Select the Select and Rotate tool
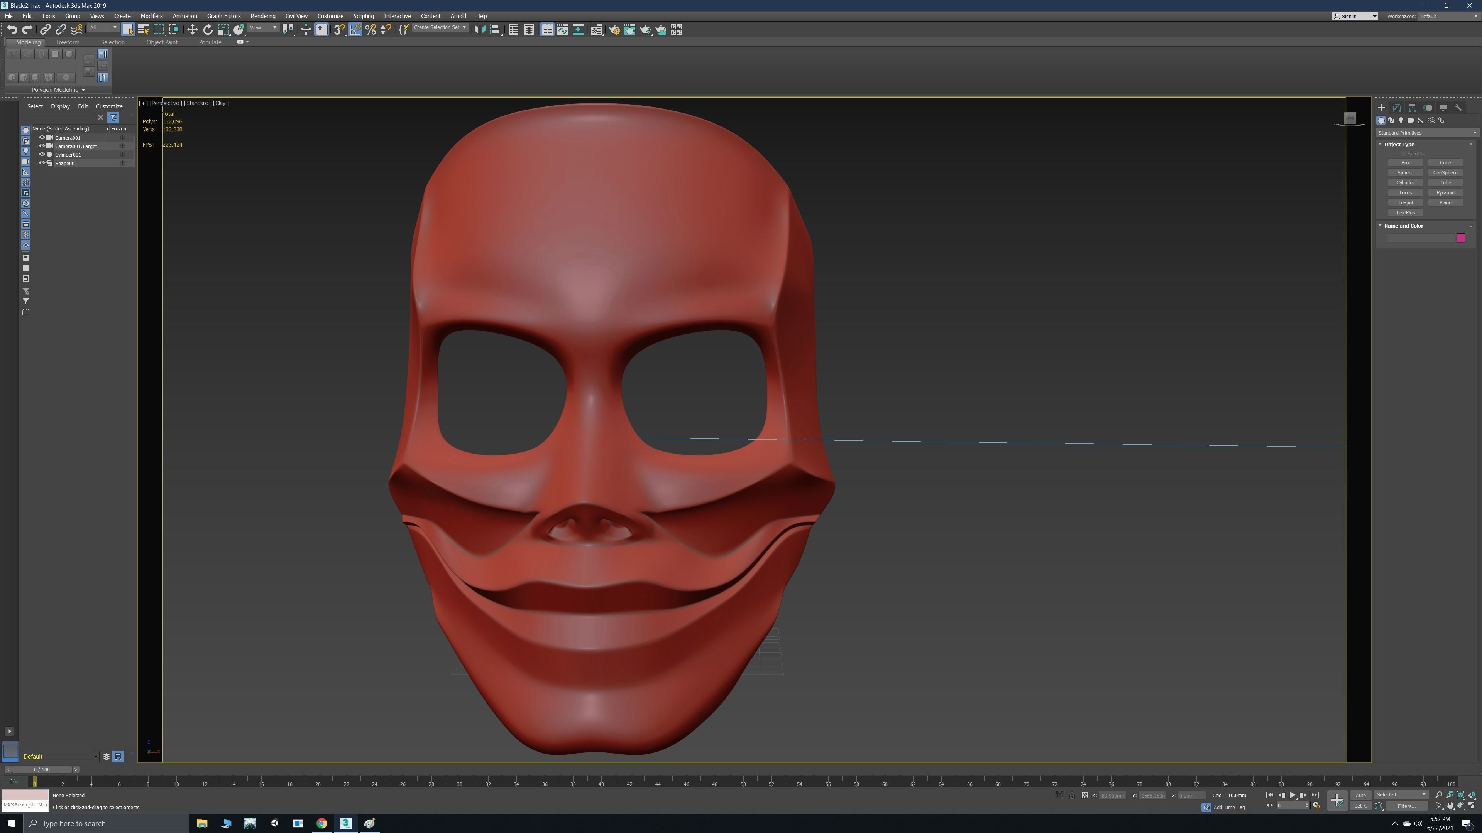This screenshot has width=1482, height=833. pos(208,29)
